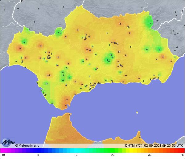The height and width of the screenshot is (159, 185).
Task: Click the 20 label on temperature scale
Action: tap(113, 155)
